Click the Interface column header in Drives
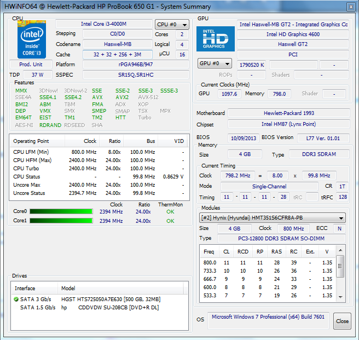Image resolution: width=359 pixels, height=340 pixels. coord(34,288)
